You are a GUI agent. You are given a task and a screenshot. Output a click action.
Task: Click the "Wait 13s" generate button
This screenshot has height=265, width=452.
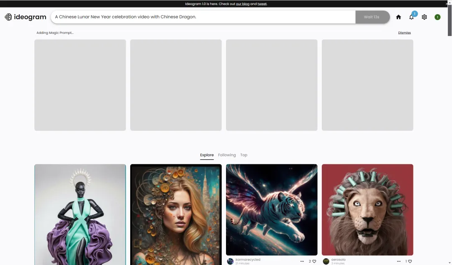tap(372, 17)
